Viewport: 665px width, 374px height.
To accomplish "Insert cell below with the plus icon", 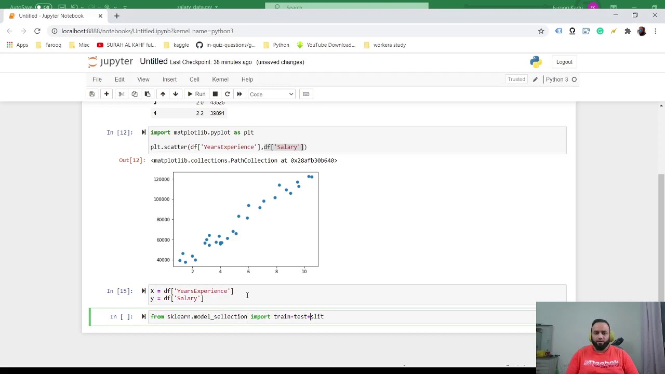I will tap(107, 94).
